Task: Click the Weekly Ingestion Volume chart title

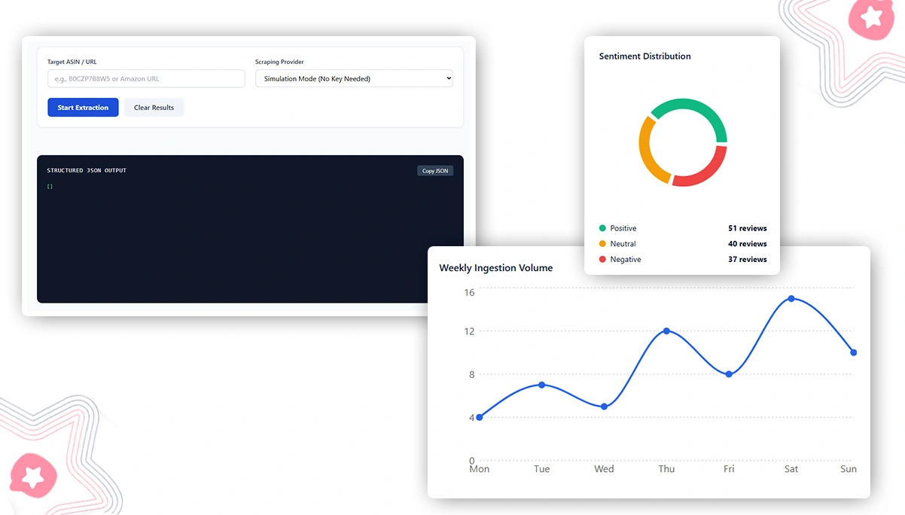Action: tap(496, 267)
